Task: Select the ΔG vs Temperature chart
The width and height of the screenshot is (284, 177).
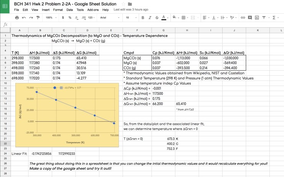Action: (67, 115)
